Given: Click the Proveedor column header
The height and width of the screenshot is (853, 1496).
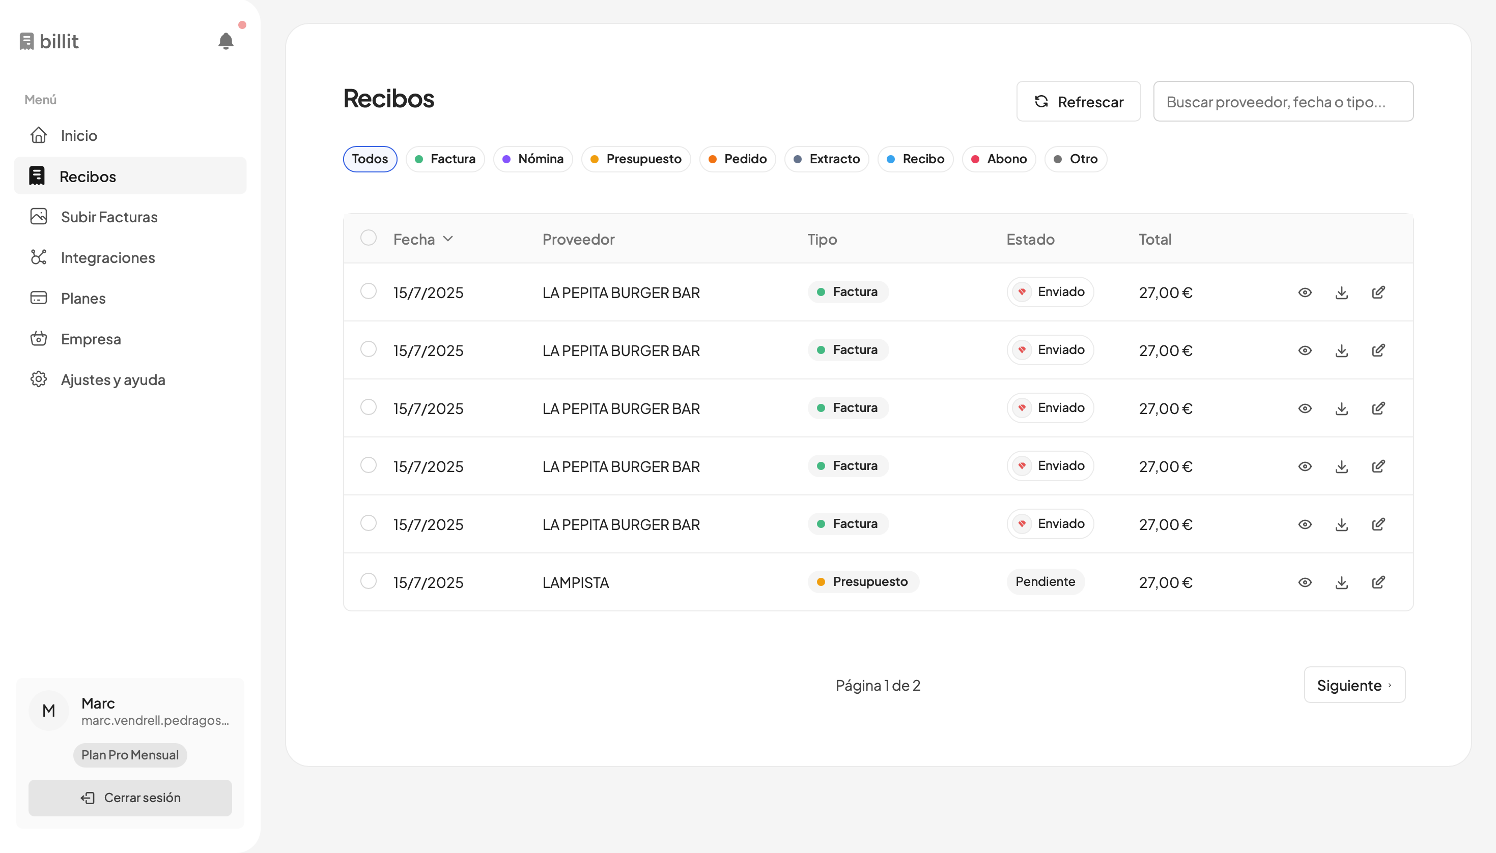Looking at the screenshot, I should pos(578,239).
